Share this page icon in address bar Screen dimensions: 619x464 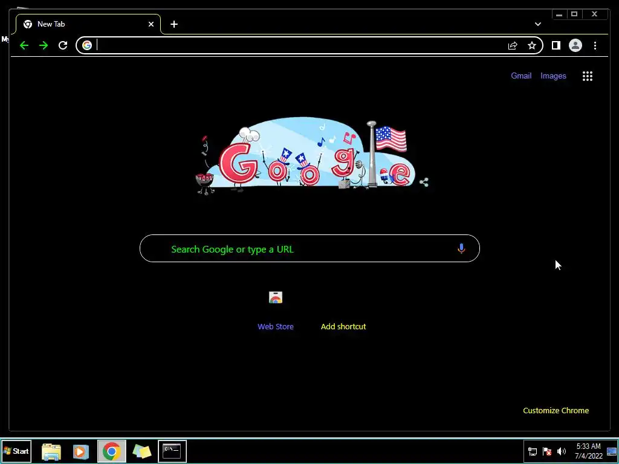click(513, 46)
